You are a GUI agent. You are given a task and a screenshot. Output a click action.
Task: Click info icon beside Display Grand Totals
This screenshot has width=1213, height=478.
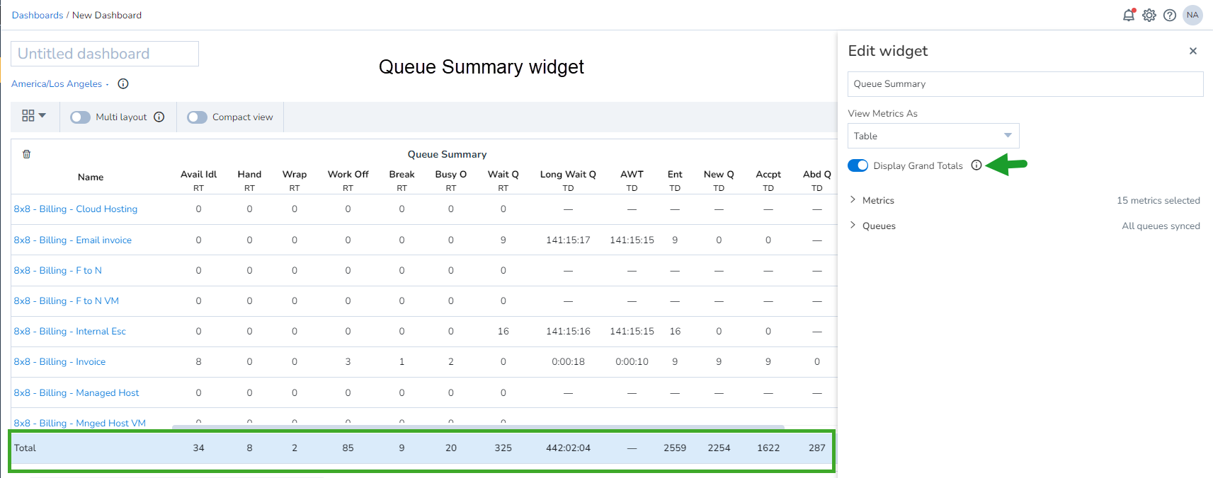click(x=976, y=165)
